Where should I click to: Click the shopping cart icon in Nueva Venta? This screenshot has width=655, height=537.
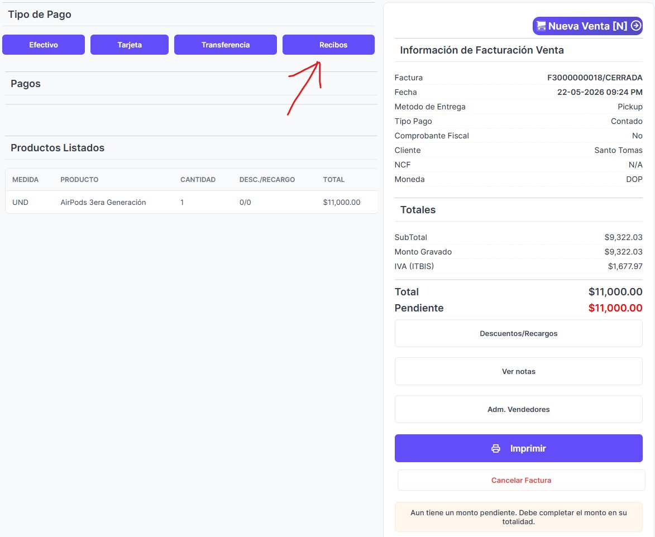tap(541, 26)
